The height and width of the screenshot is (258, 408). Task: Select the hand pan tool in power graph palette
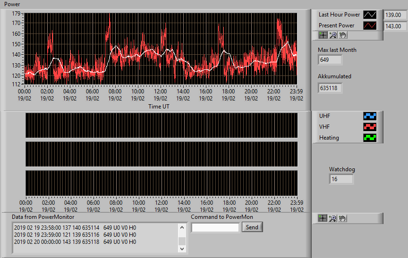click(x=343, y=35)
